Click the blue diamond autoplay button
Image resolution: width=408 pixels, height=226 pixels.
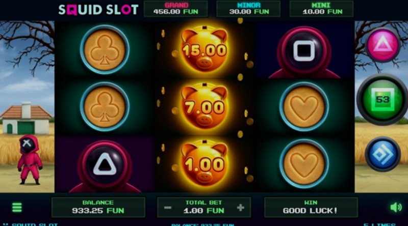(382, 154)
